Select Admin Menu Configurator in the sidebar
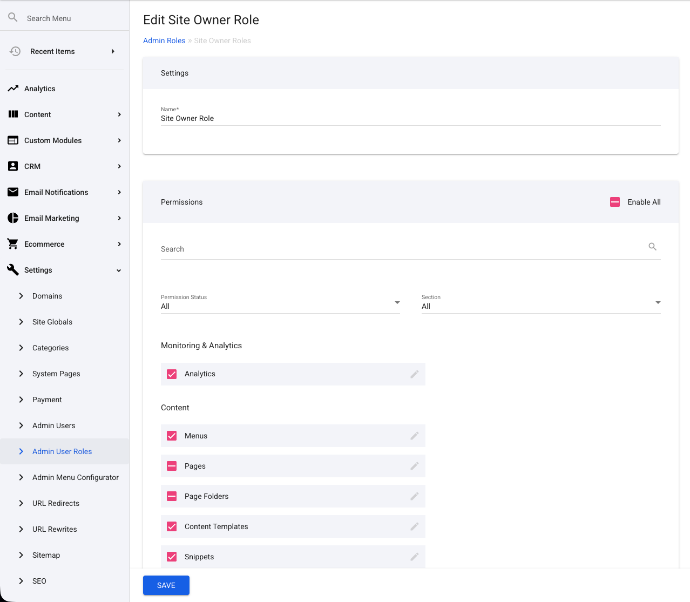The width and height of the screenshot is (690, 602). point(75,477)
